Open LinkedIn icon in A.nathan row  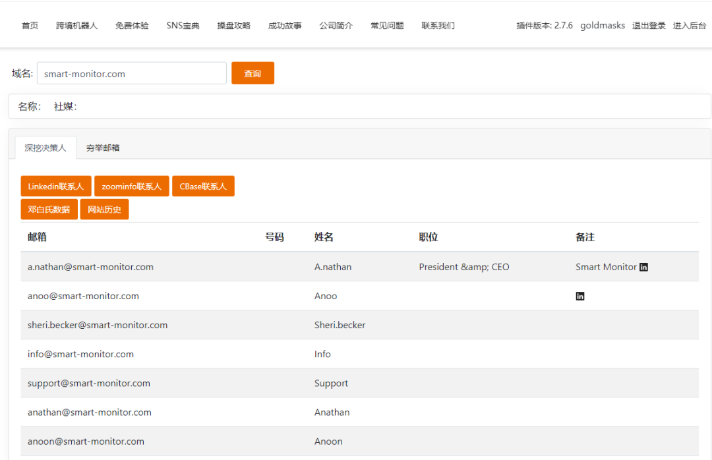[643, 267]
